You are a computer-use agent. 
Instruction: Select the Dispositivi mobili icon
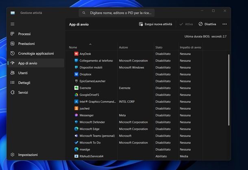[76, 67]
